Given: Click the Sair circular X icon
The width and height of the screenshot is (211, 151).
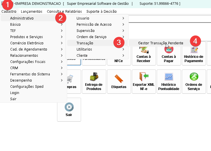Looking at the screenshot, I should pyautogui.click(x=69, y=107).
